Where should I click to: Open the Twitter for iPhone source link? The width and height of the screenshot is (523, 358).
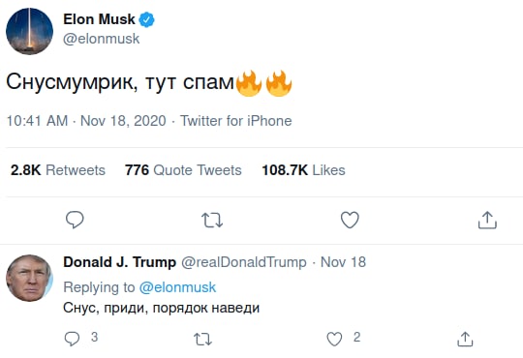tap(236, 121)
